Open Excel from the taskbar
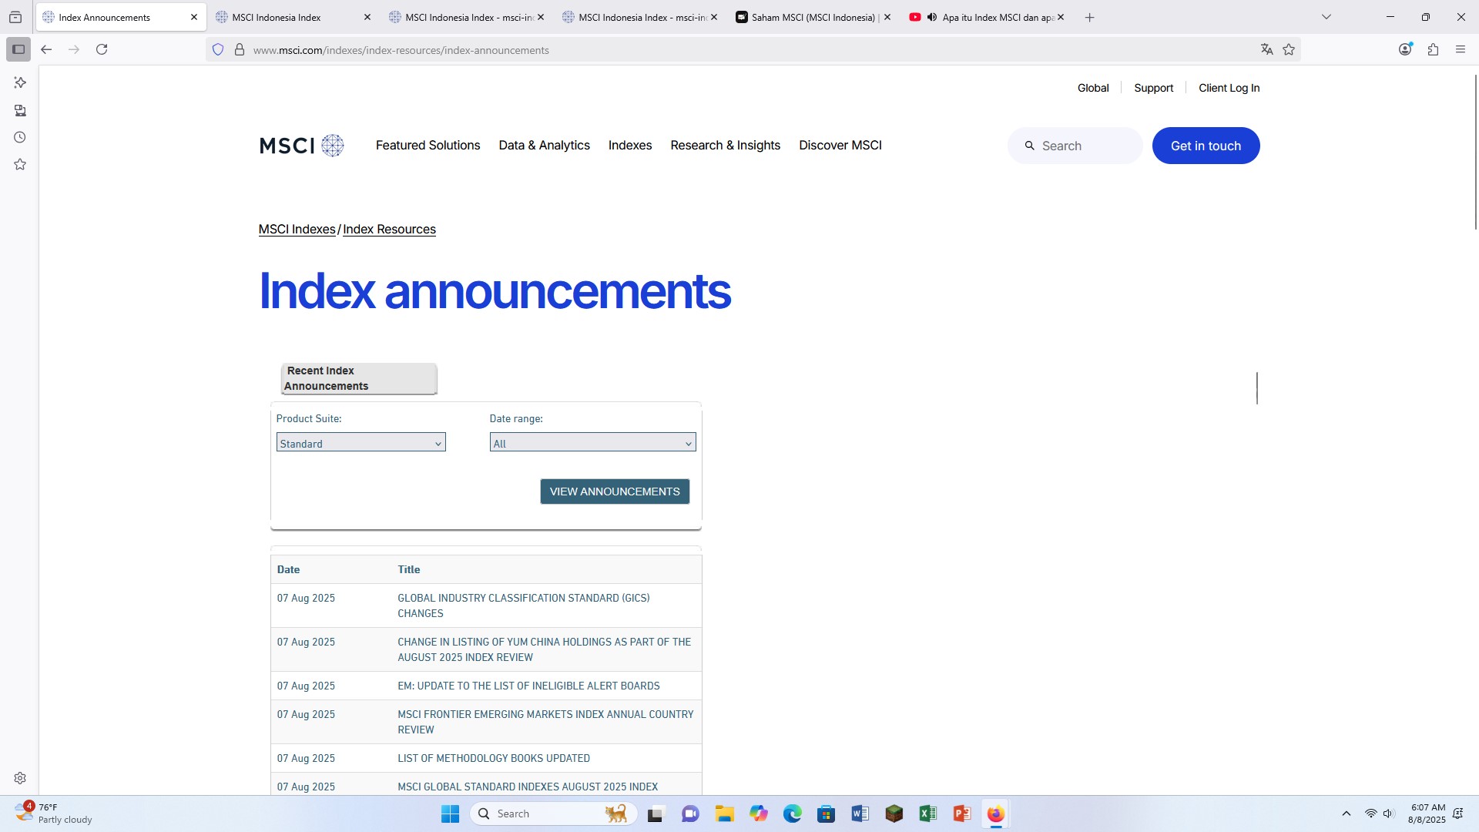Image resolution: width=1479 pixels, height=832 pixels. tap(927, 814)
